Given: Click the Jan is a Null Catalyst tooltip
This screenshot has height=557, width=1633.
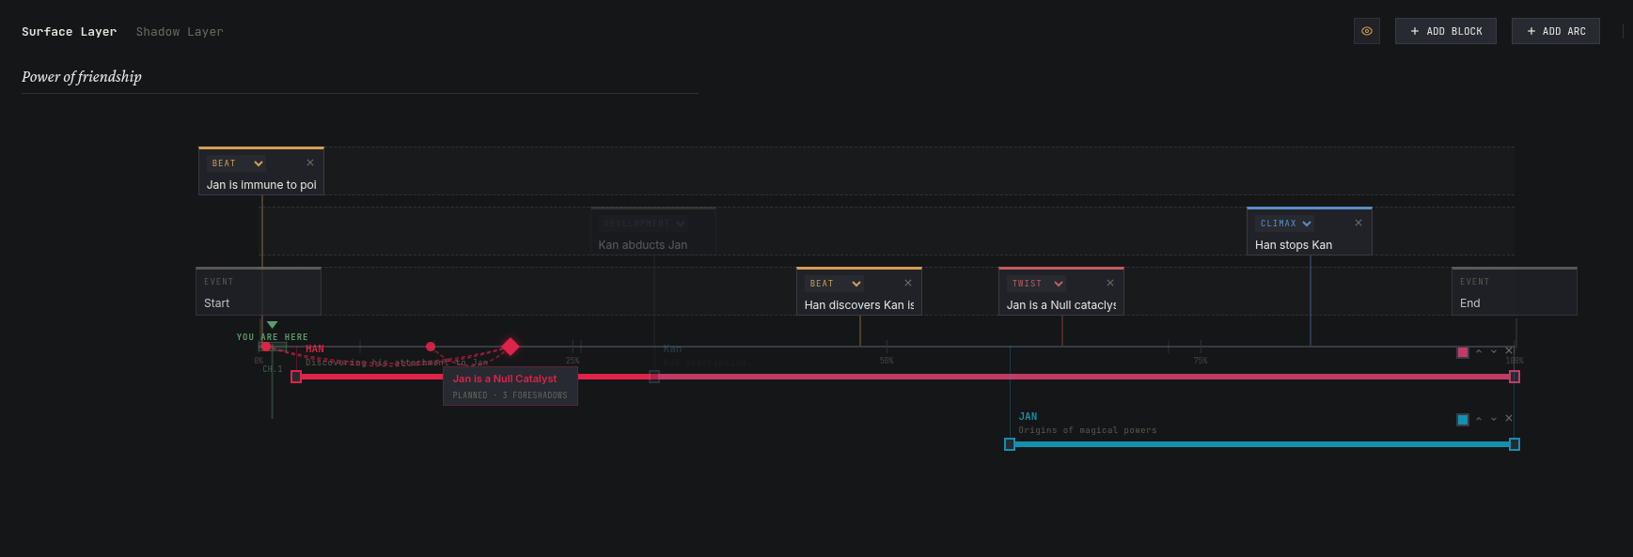Looking at the screenshot, I should coord(510,386).
